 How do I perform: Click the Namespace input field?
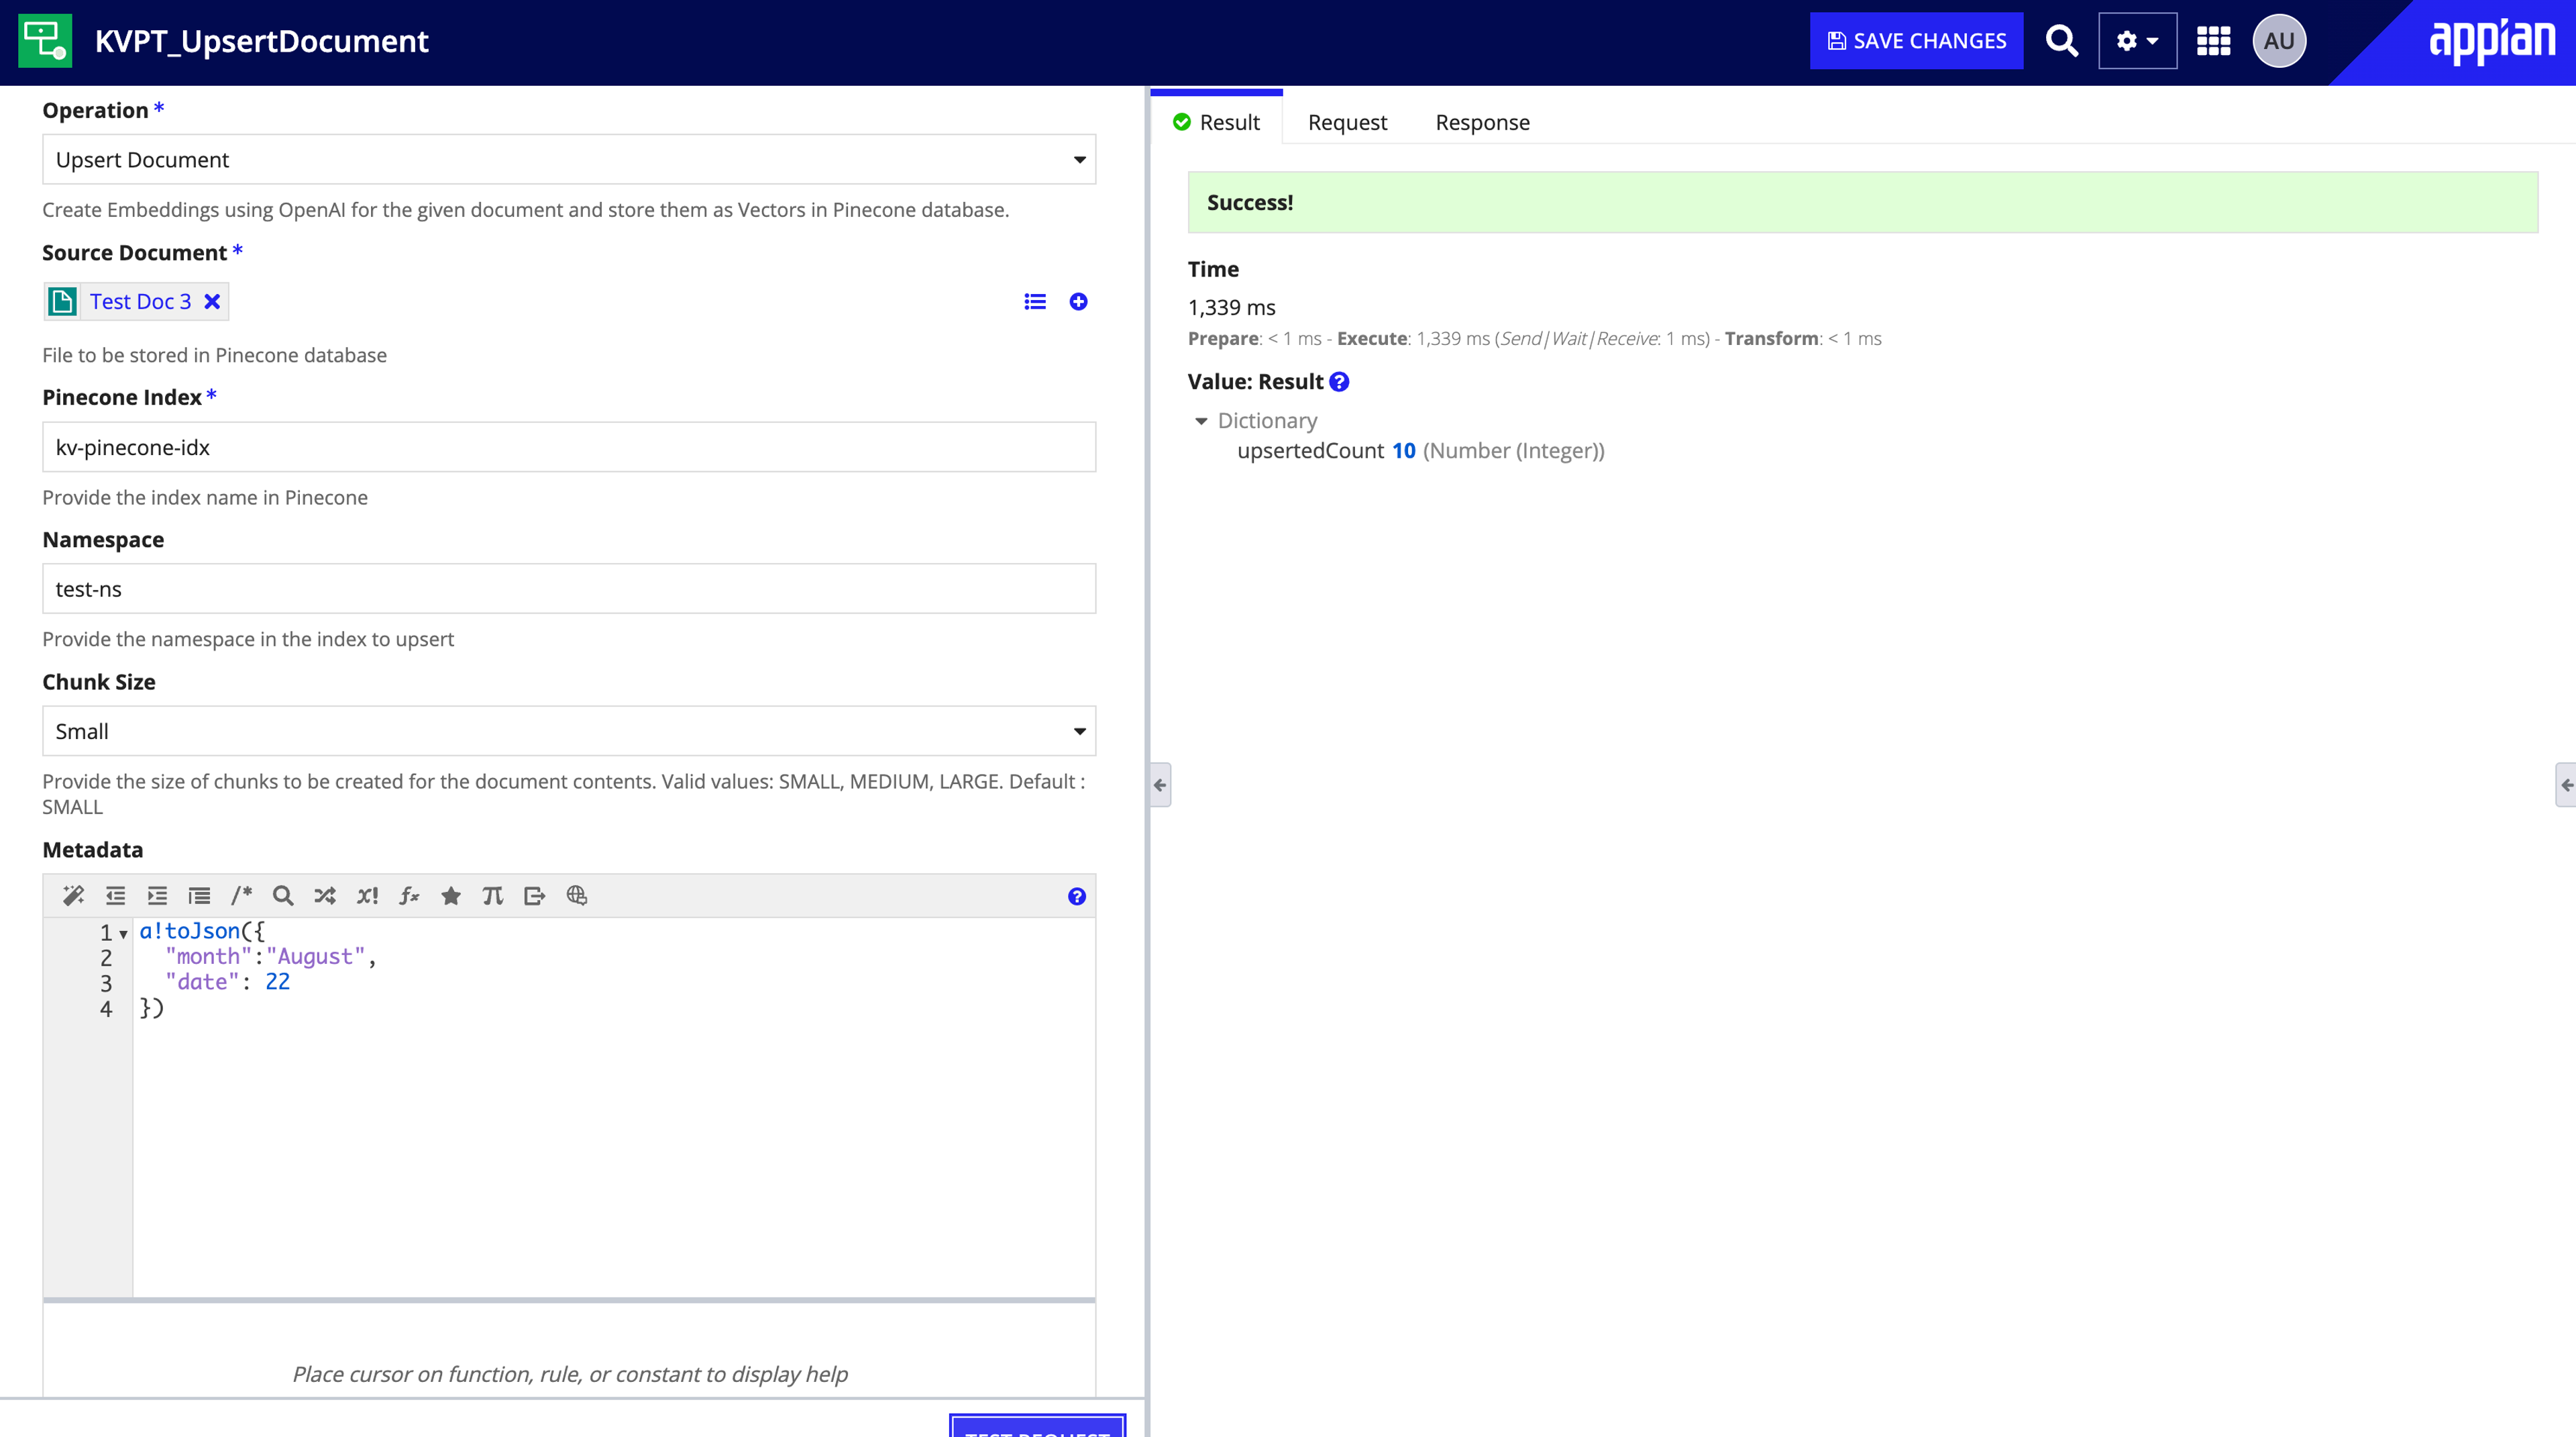click(568, 589)
